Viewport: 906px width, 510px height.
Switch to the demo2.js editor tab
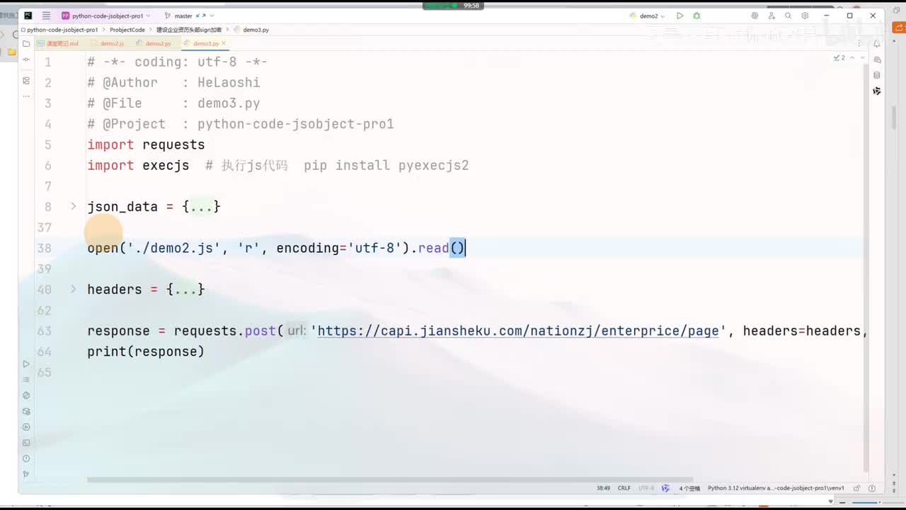click(x=108, y=43)
